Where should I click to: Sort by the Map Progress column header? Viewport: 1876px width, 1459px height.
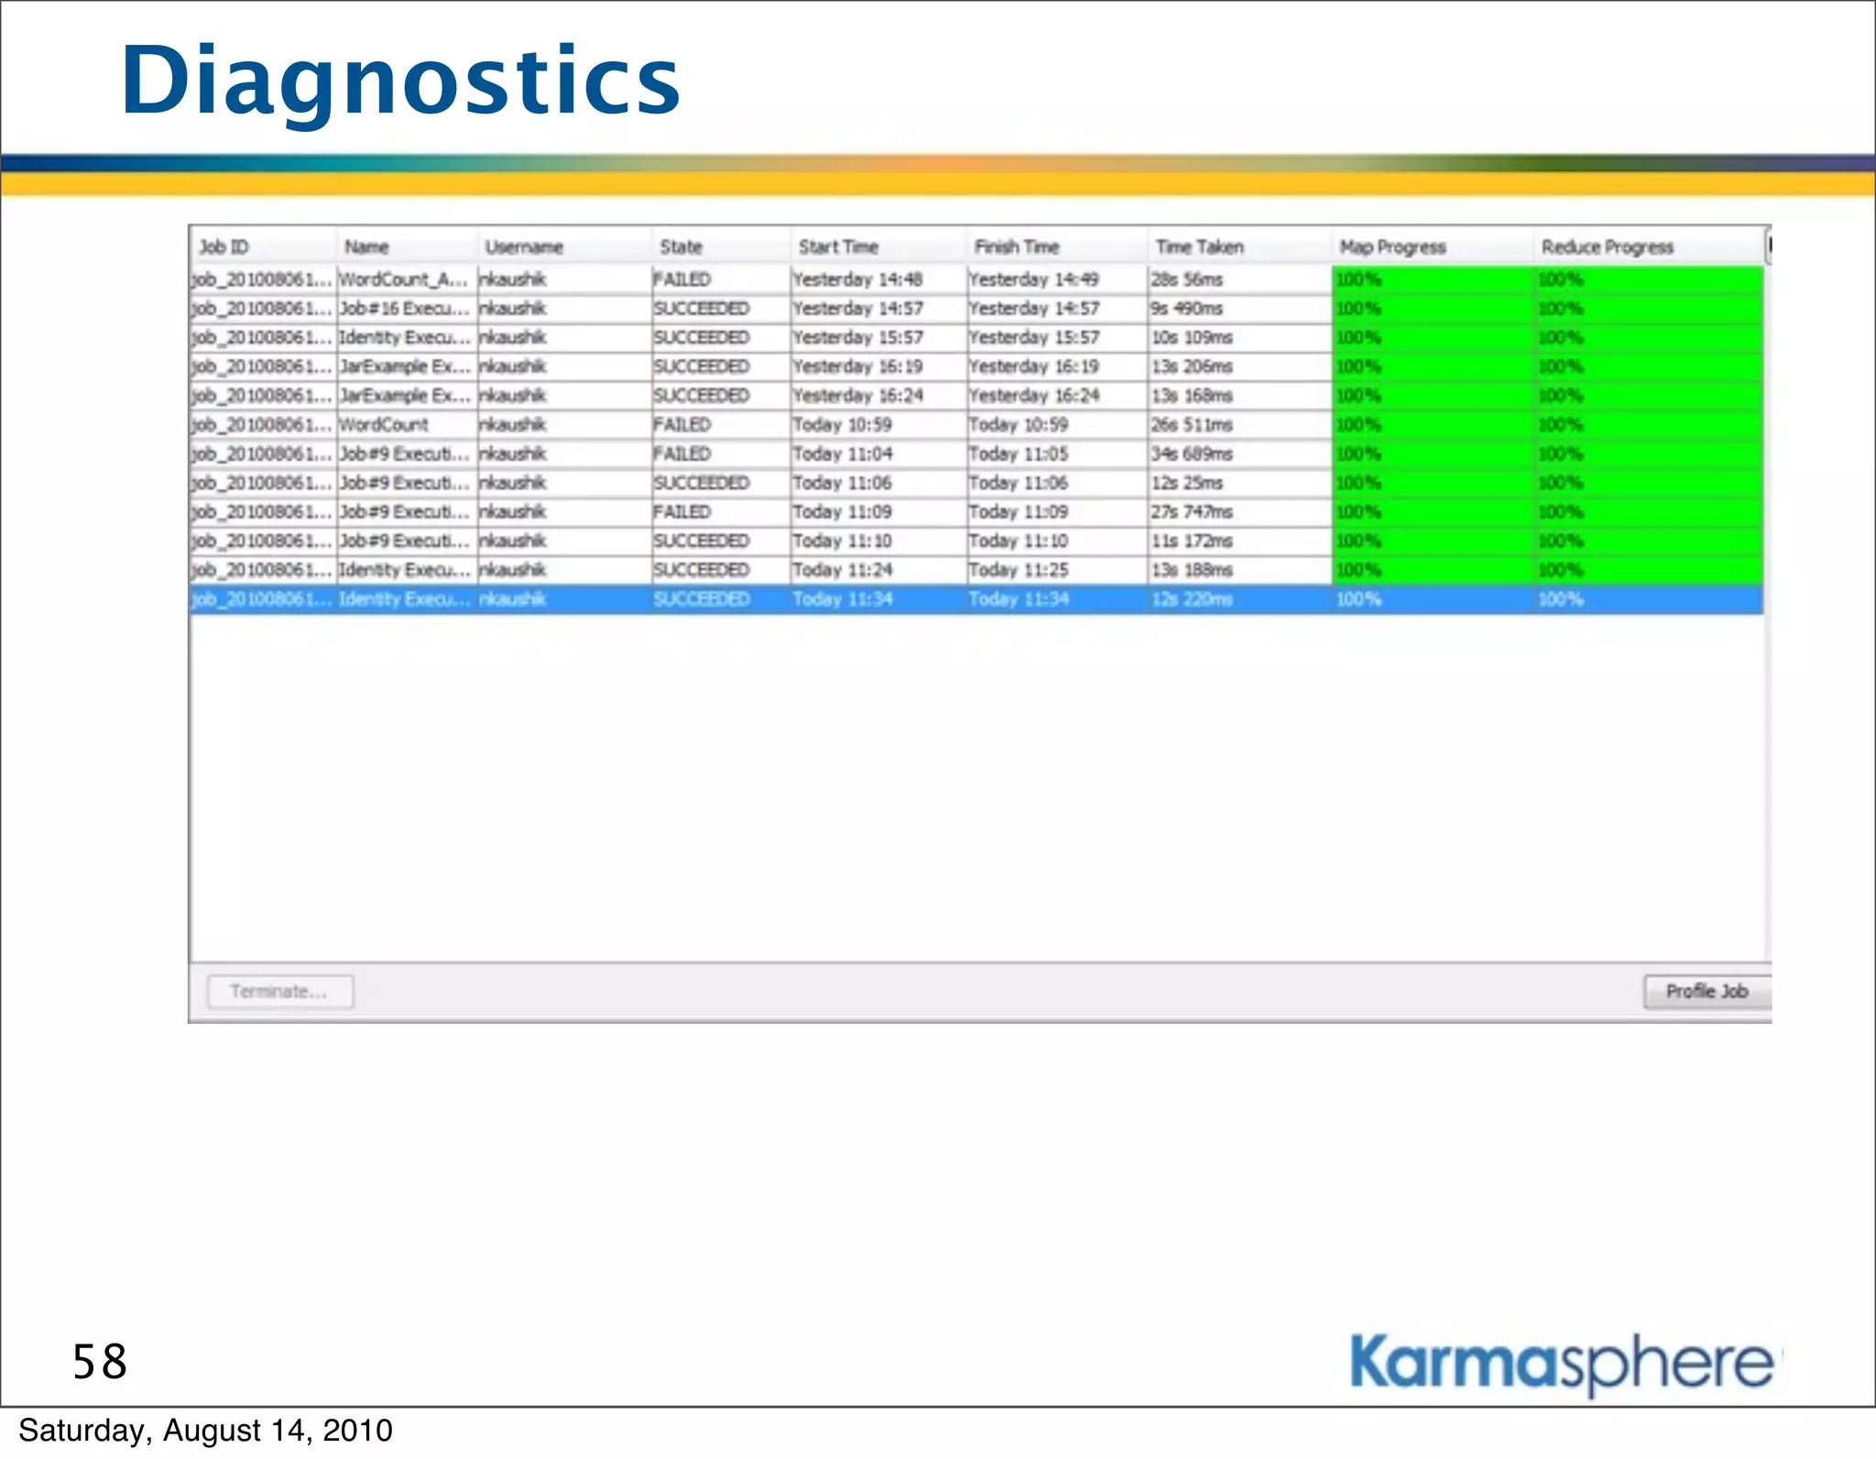click(x=1432, y=246)
